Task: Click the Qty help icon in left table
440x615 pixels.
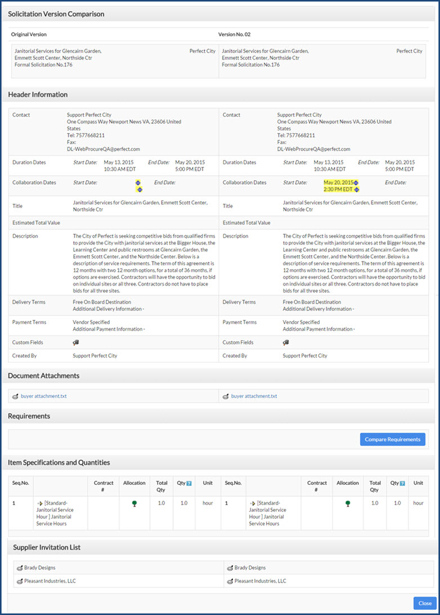Action: coord(189,483)
